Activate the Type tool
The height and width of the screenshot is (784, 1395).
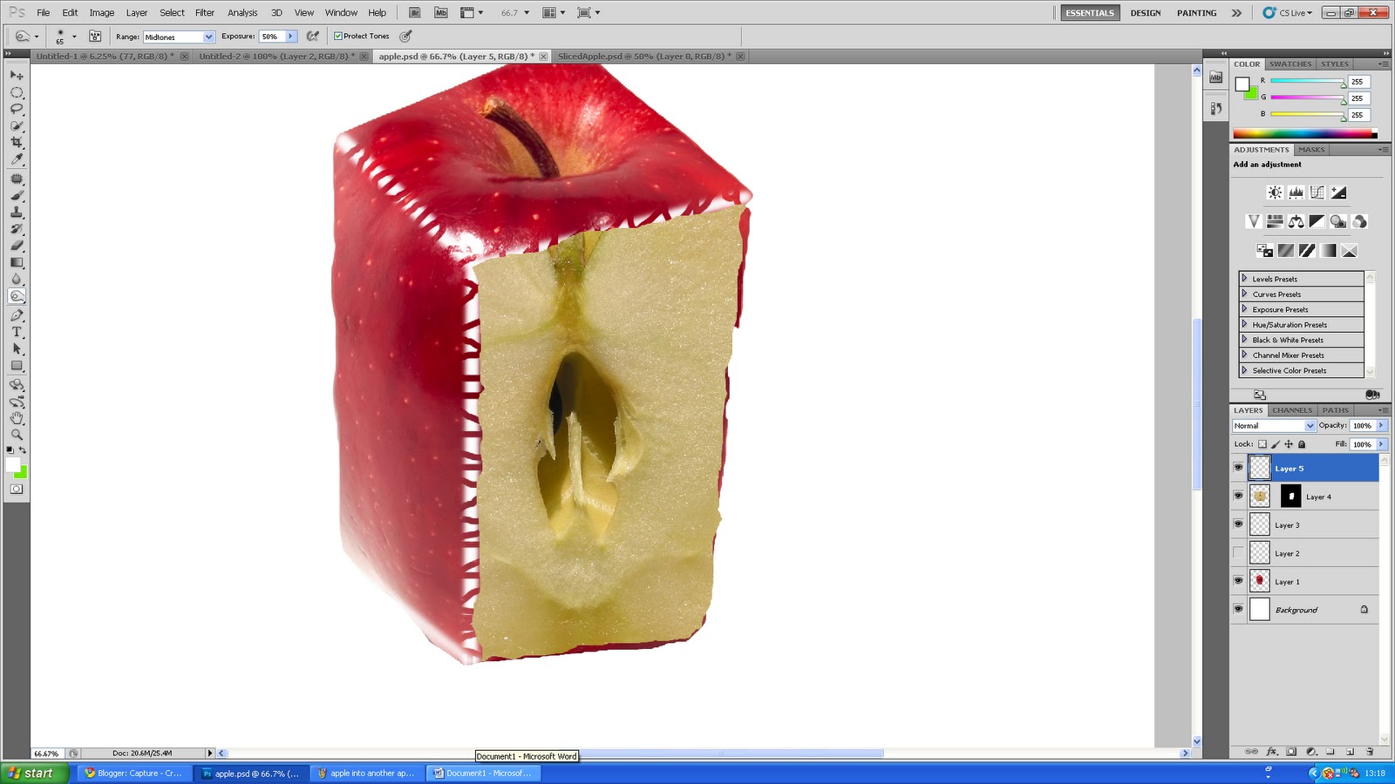click(17, 332)
